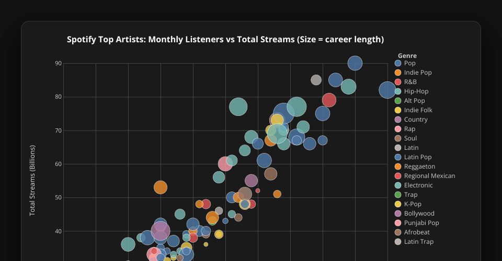The height and width of the screenshot is (261, 502).
Task: Click the isolated orange bubble at 53 billion
Action: (x=161, y=187)
